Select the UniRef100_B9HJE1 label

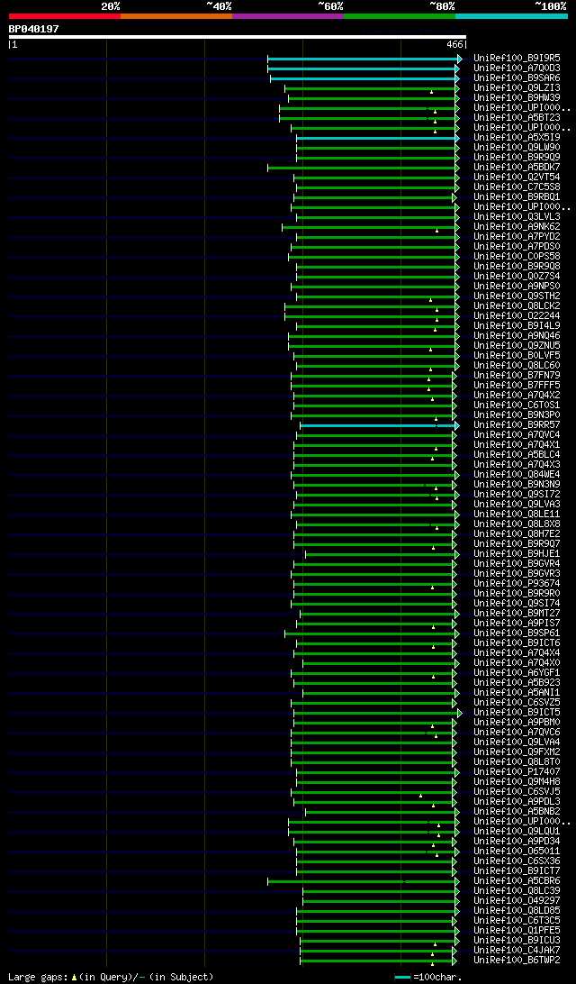point(517,553)
